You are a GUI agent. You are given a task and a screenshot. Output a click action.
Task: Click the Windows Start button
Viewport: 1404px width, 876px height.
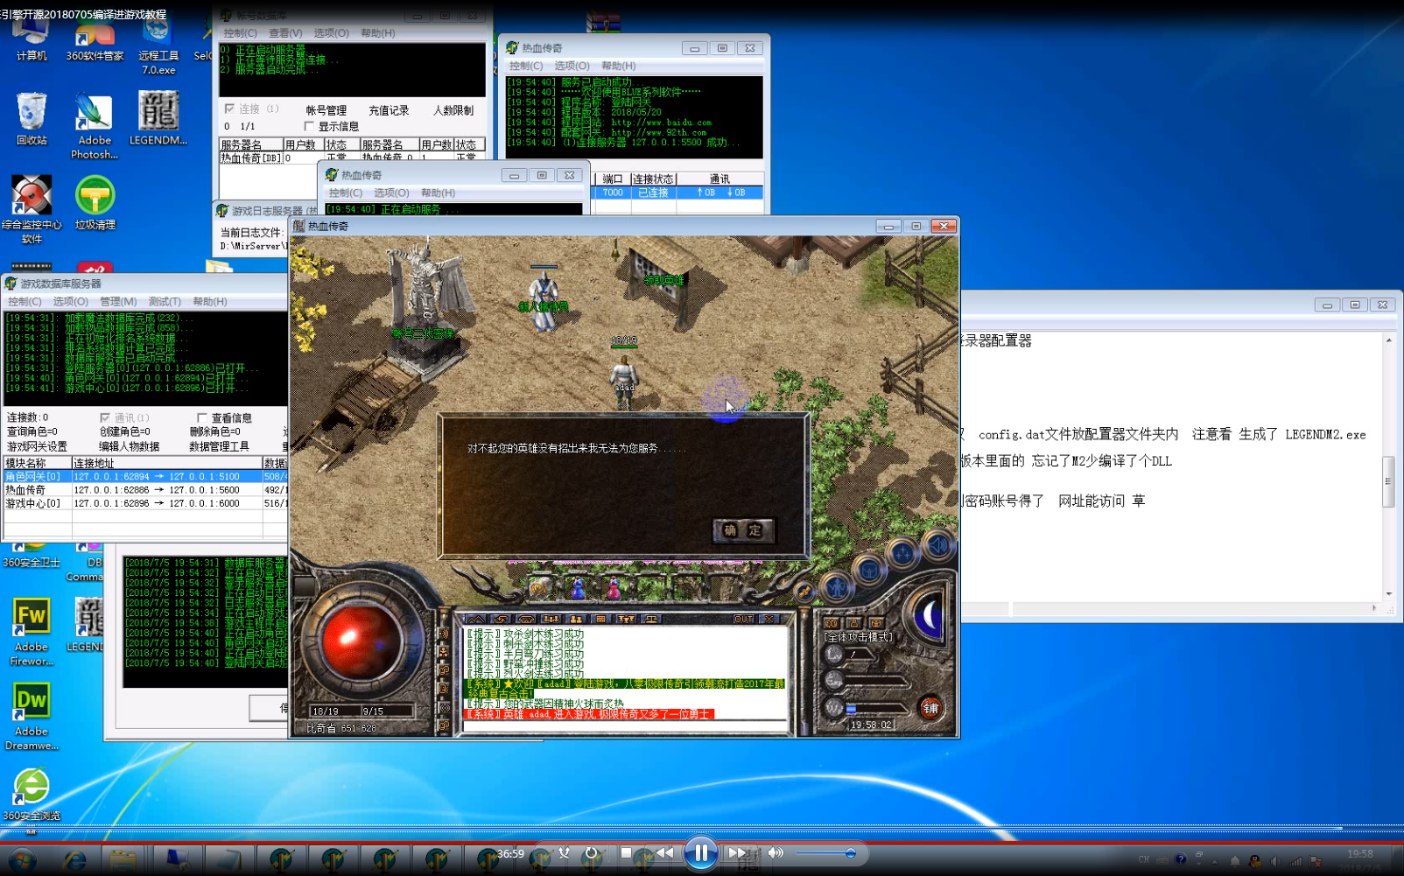[x=23, y=861]
